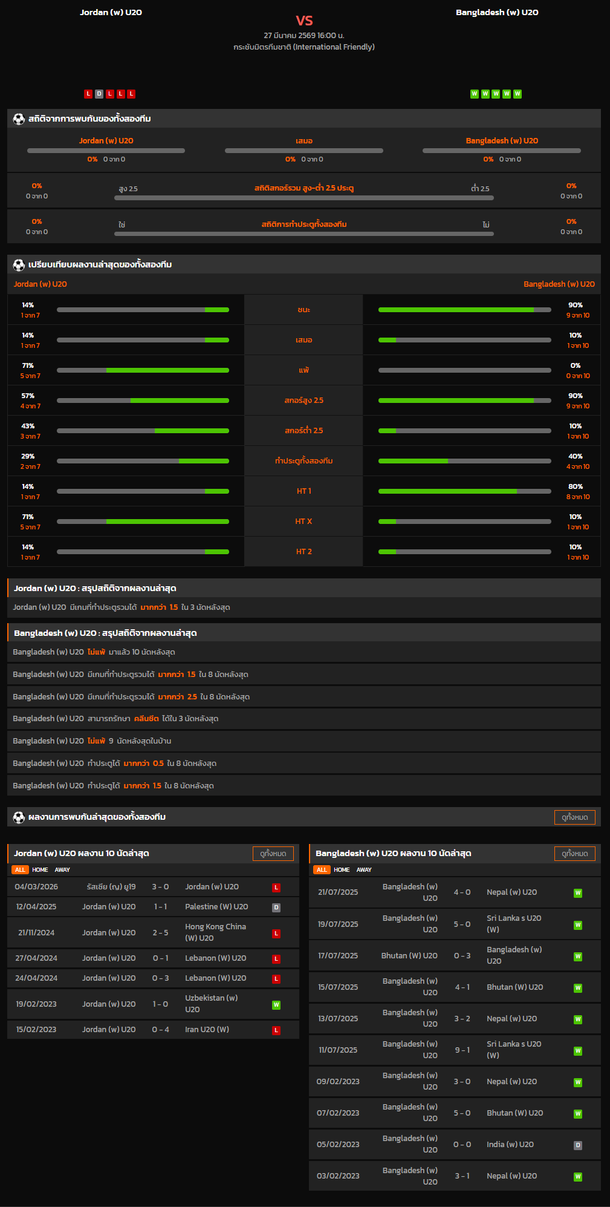The image size is (610, 1207).
Task: Open view-all button in Bangladesh last 10 matches
Action: click(x=574, y=854)
